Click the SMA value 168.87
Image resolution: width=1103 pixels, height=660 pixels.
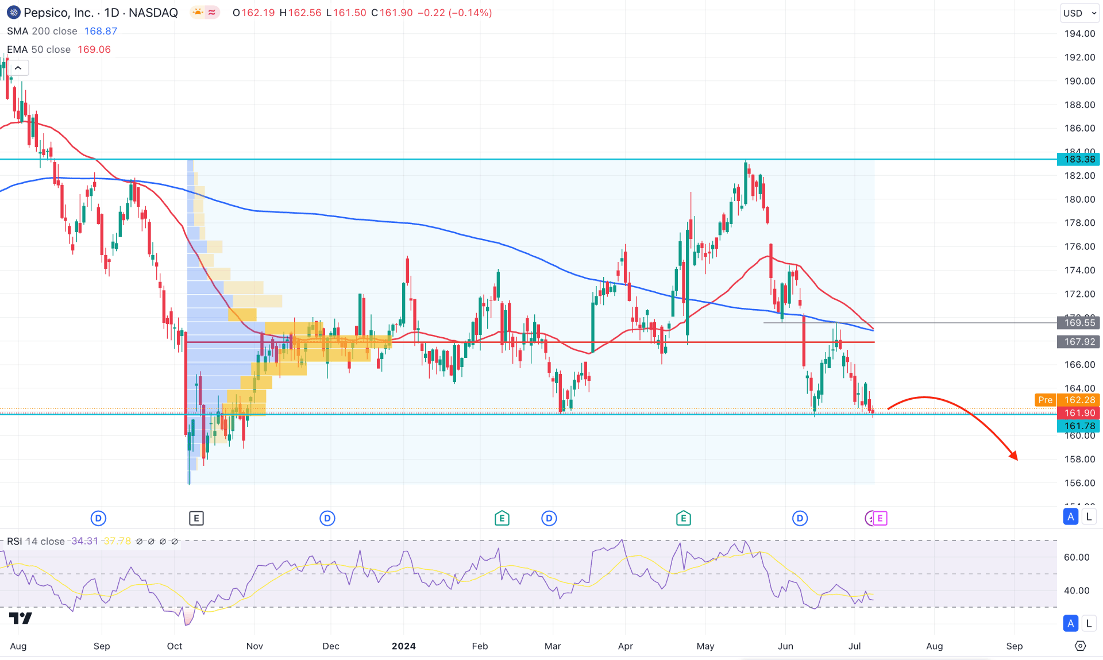[101, 31]
